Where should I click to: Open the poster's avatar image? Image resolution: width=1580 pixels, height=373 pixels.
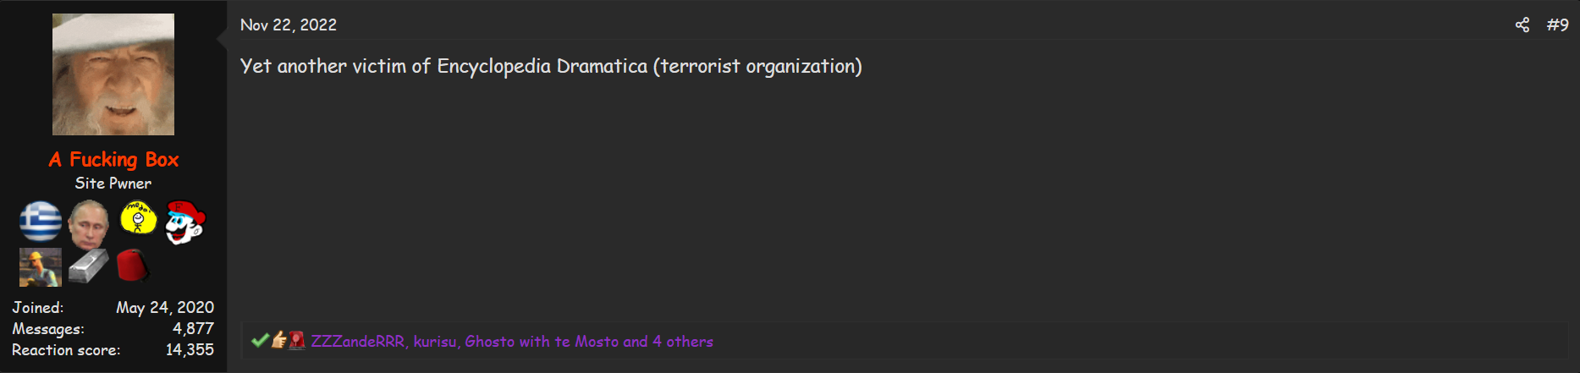(113, 74)
